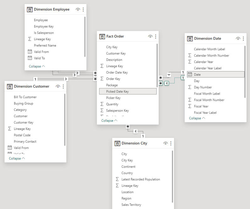Click the Fact Order table icon
The image size is (250, 209).
[102, 36]
